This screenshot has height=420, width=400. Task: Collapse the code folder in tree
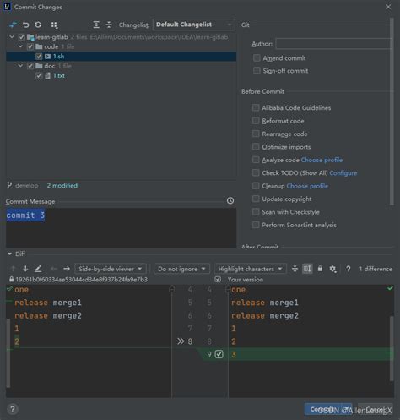tap(20, 46)
